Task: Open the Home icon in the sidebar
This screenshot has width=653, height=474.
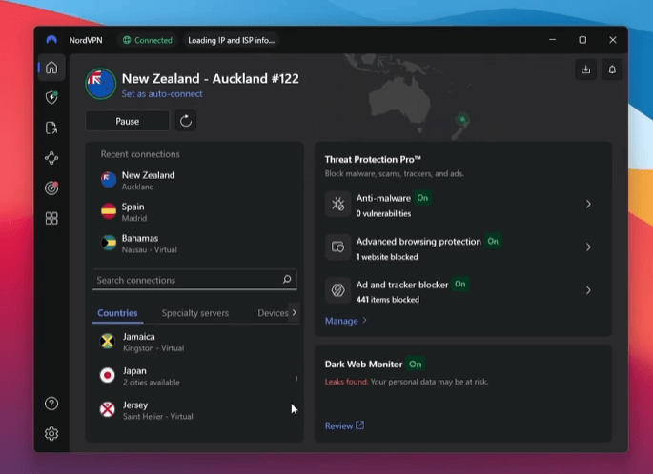Action: click(x=51, y=68)
